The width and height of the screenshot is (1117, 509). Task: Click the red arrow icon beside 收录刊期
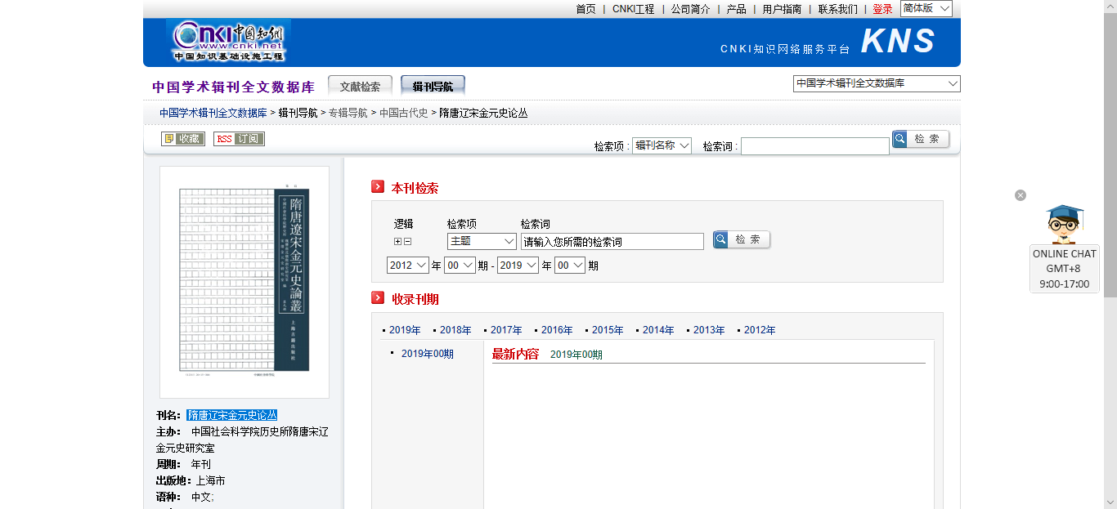(x=378, y=298)
